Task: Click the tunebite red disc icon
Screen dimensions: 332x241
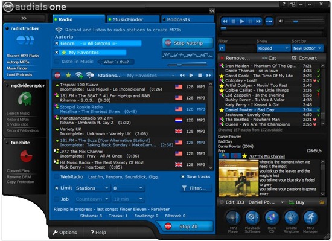Action: click(x=26, y=156)
